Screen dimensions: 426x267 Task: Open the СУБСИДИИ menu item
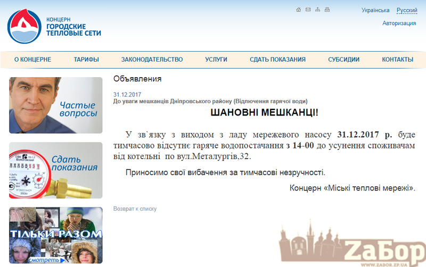click(x=343, y=60)
